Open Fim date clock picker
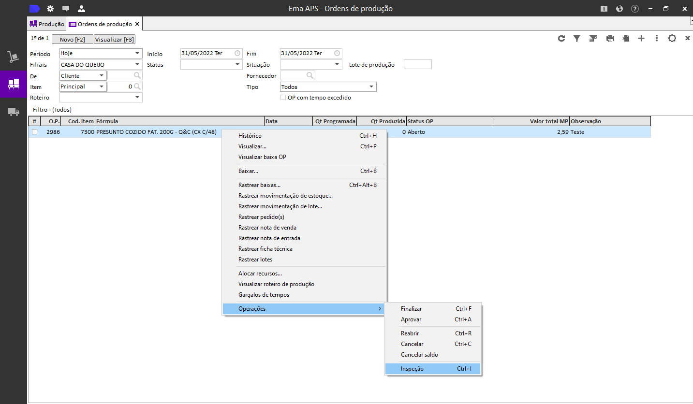The height and width of the screenshot is (404, 693). pos(337,53)
